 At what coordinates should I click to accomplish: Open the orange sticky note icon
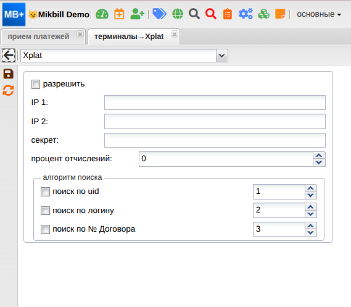pyautogui.click(x=280, y=14)
